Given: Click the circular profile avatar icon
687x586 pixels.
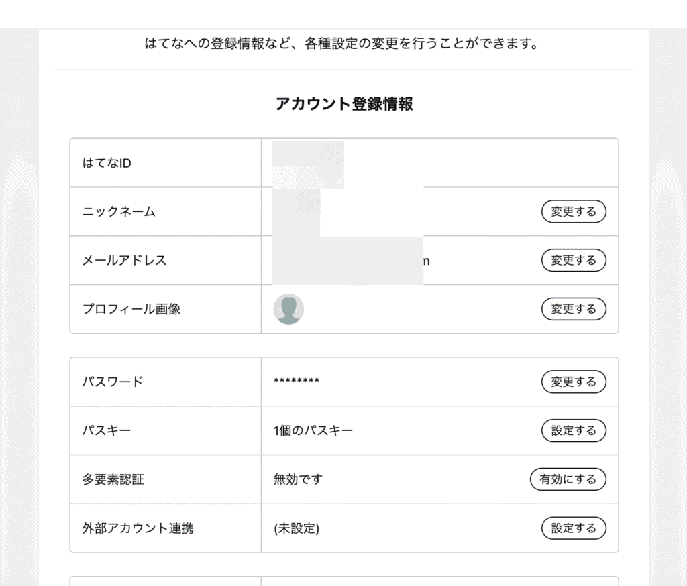Looking at the screenshot, I should (x=288, y=309).
